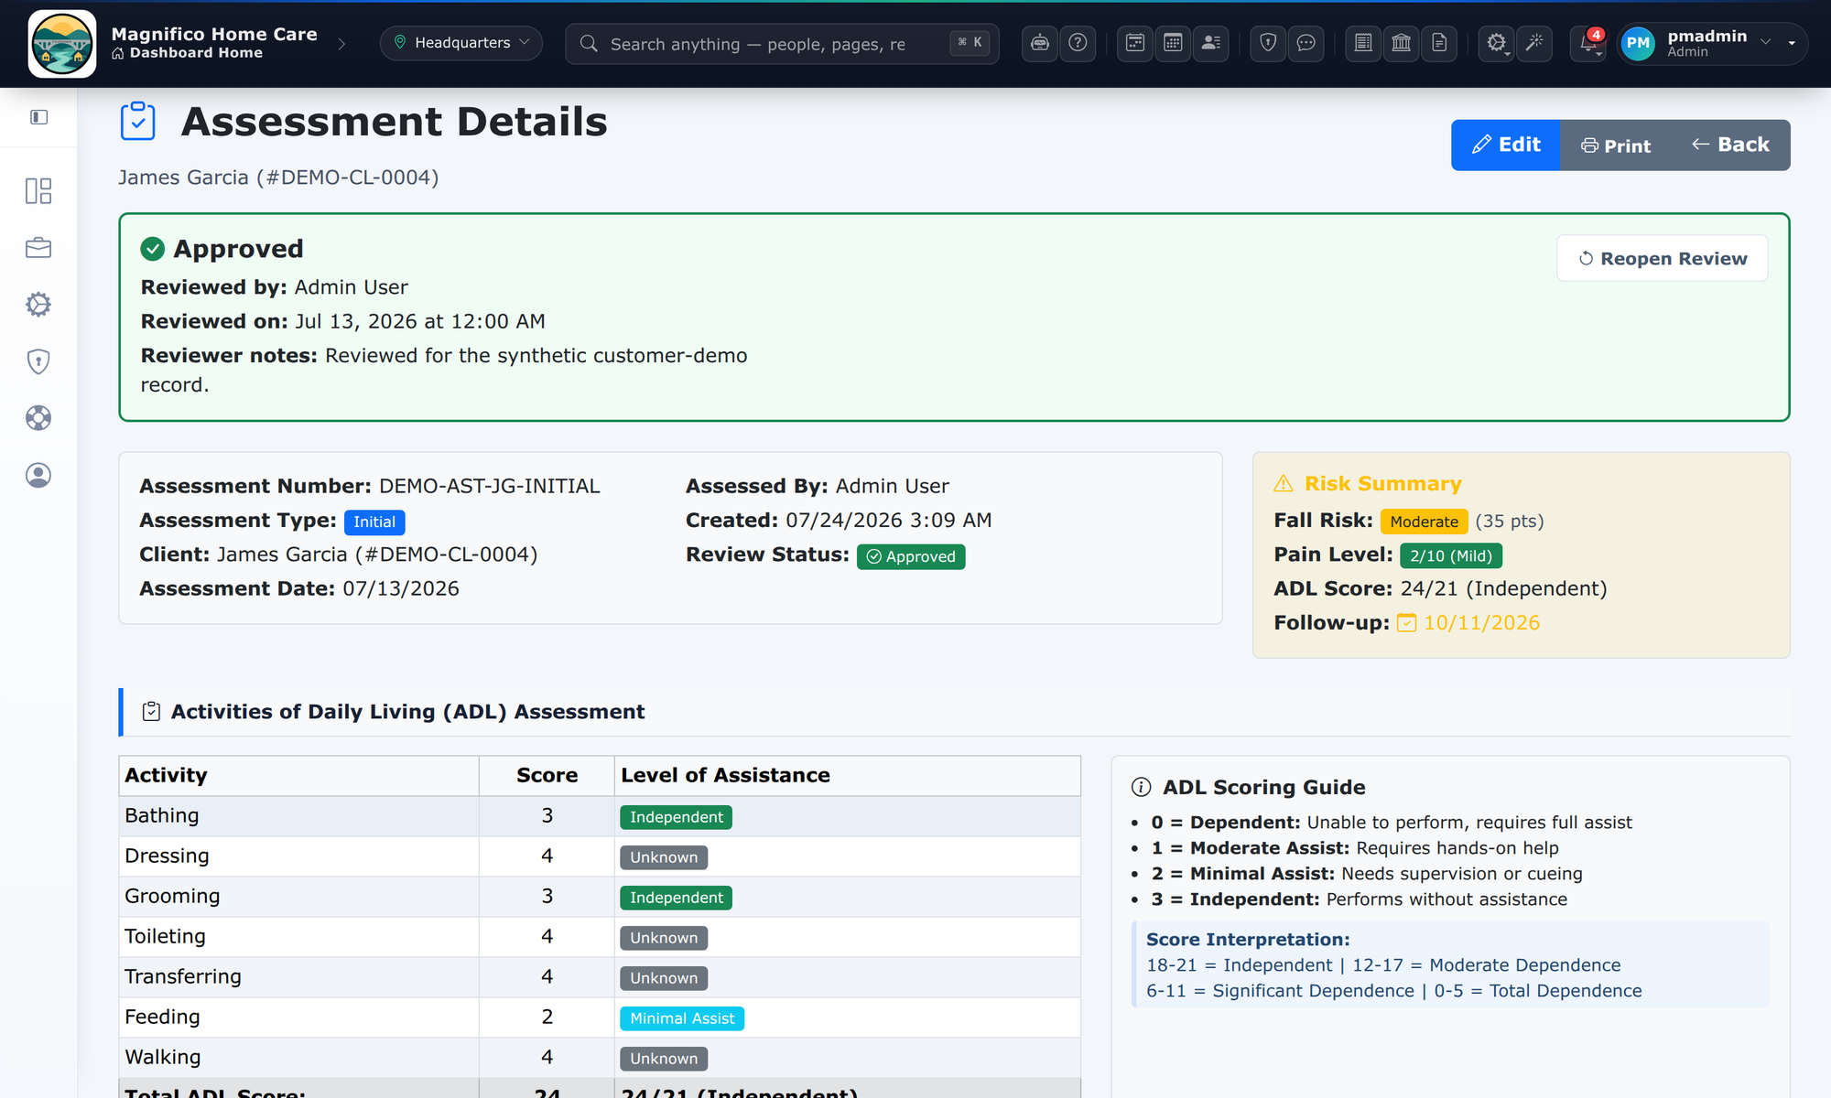
Task: Open the month grid calendar icon
Action: 1173,43
